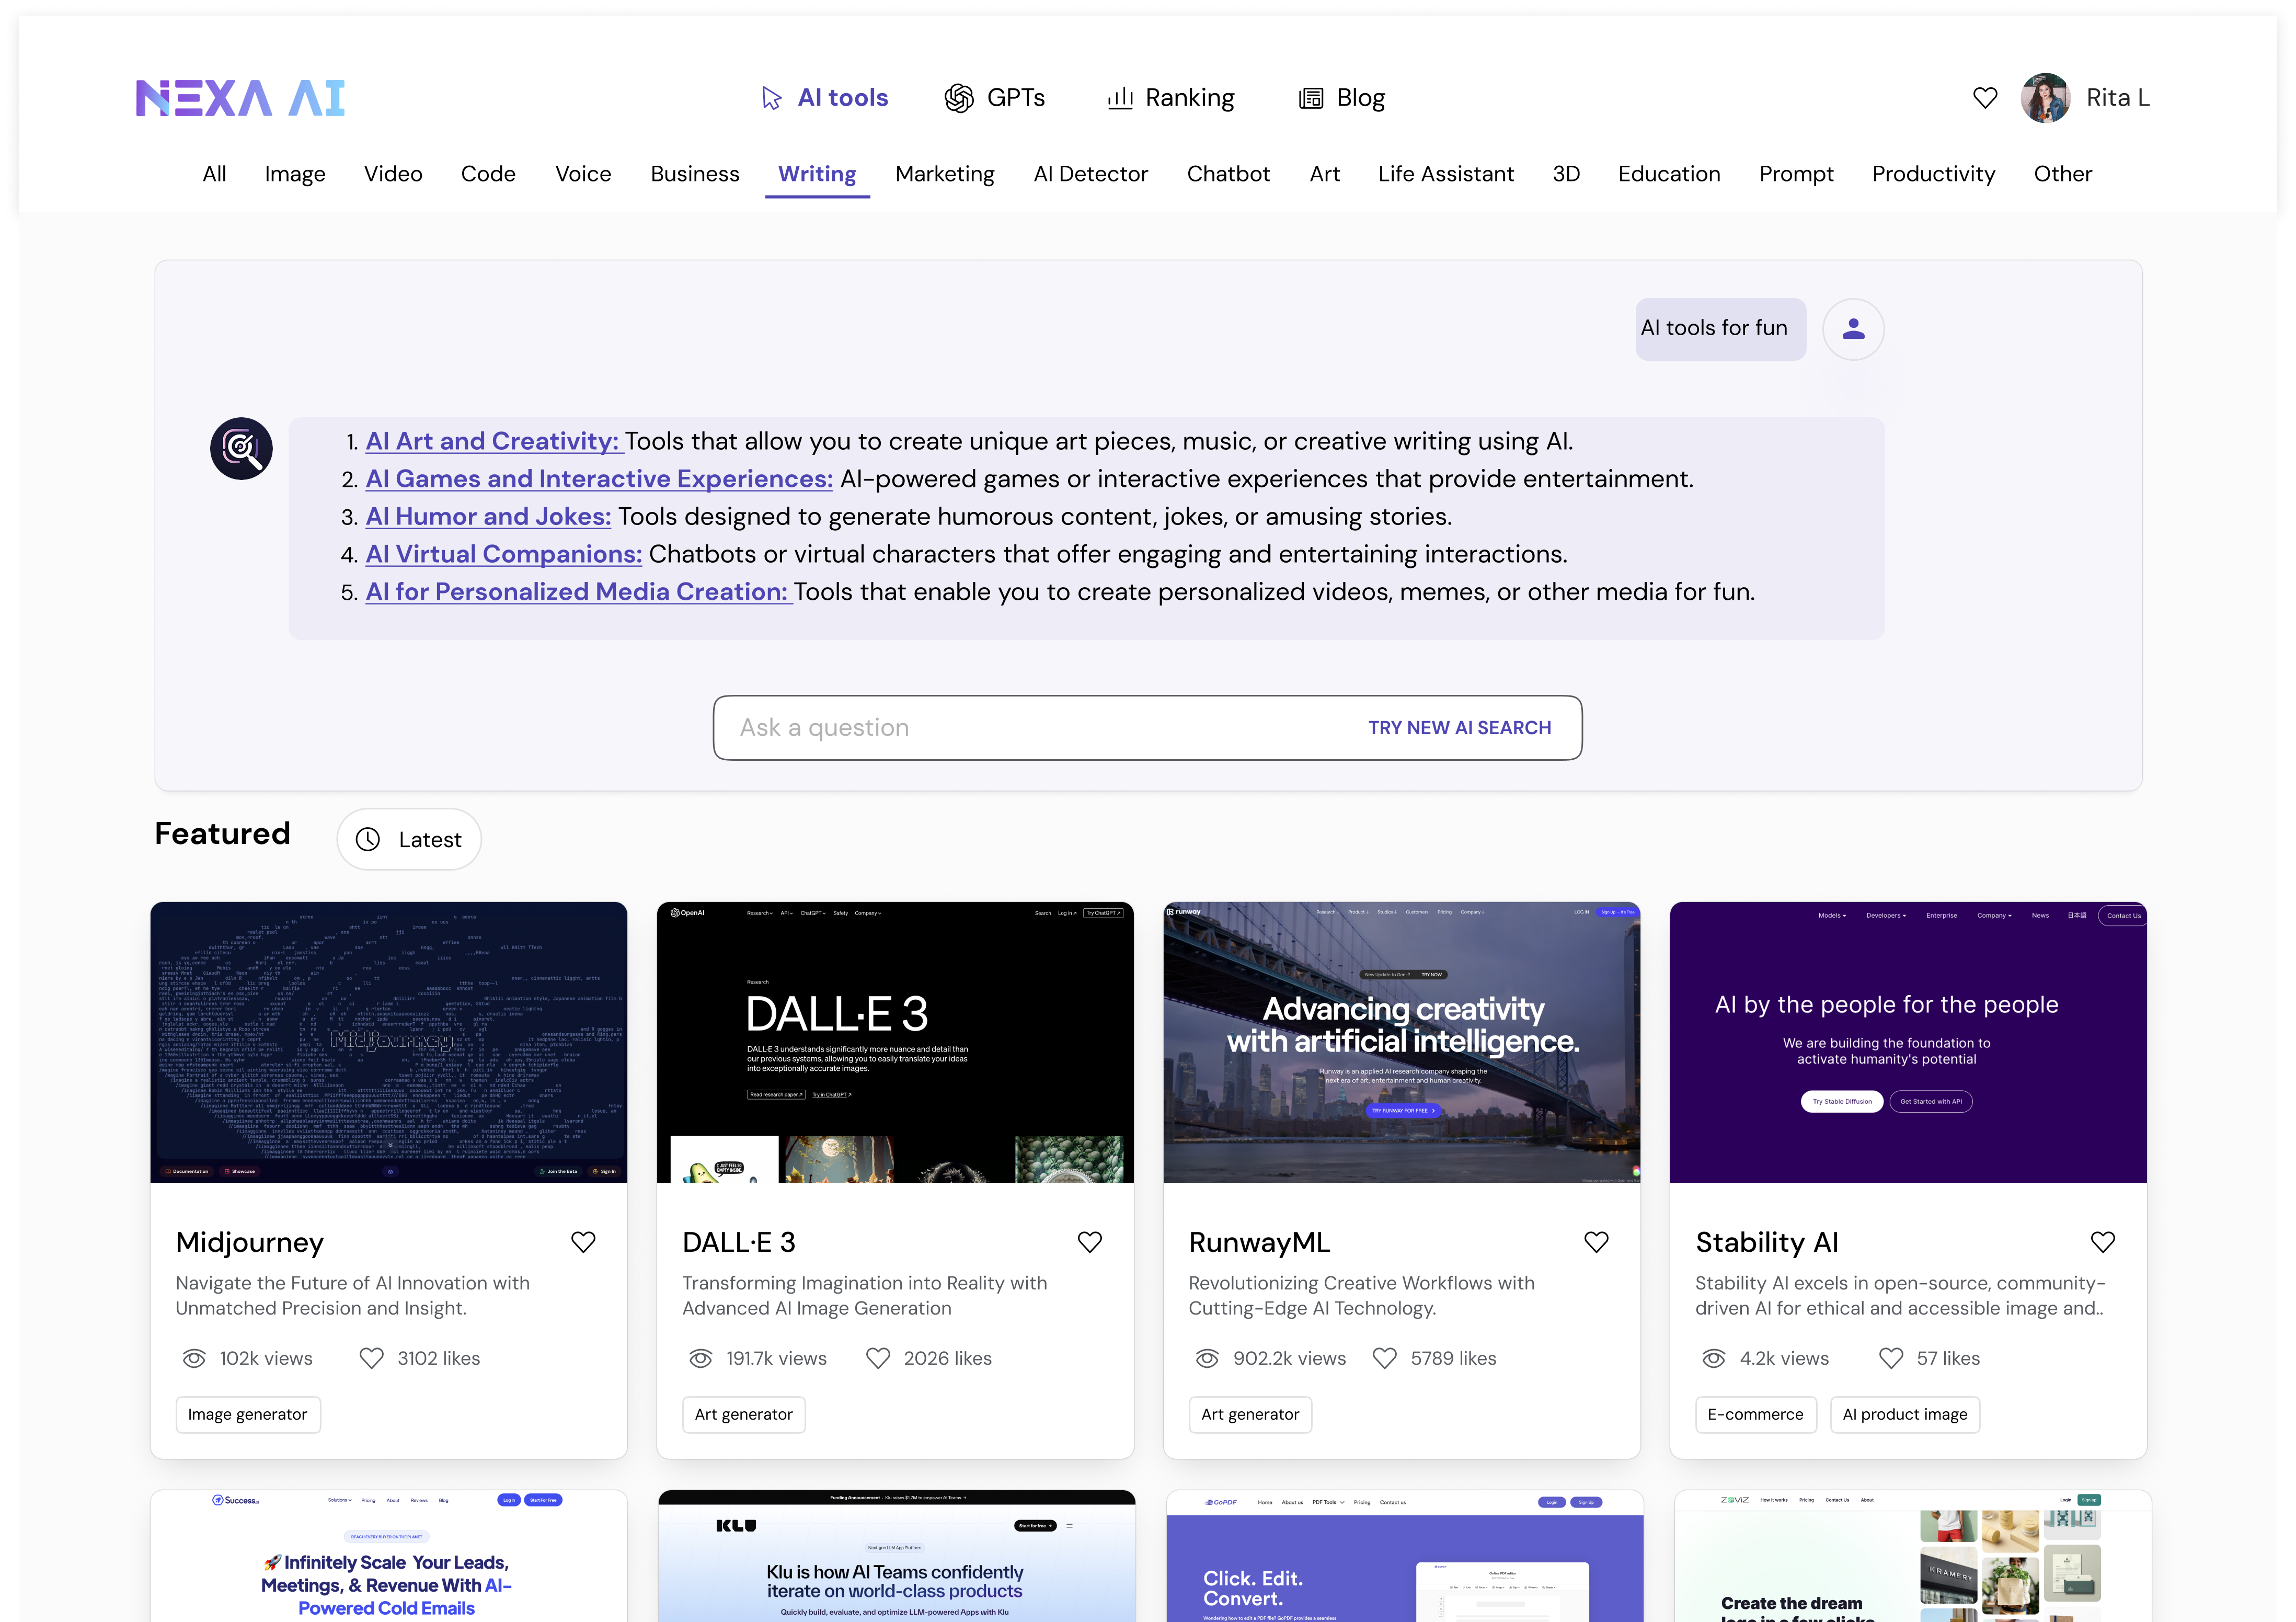
Task: Favorite the RunwayML card
Action: tap(1596, 1242)
